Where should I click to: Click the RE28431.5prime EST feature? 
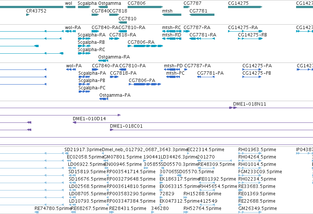click(x=111, y=212)
